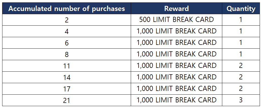Click the purchases cell showing 6

tap(67, 43)
